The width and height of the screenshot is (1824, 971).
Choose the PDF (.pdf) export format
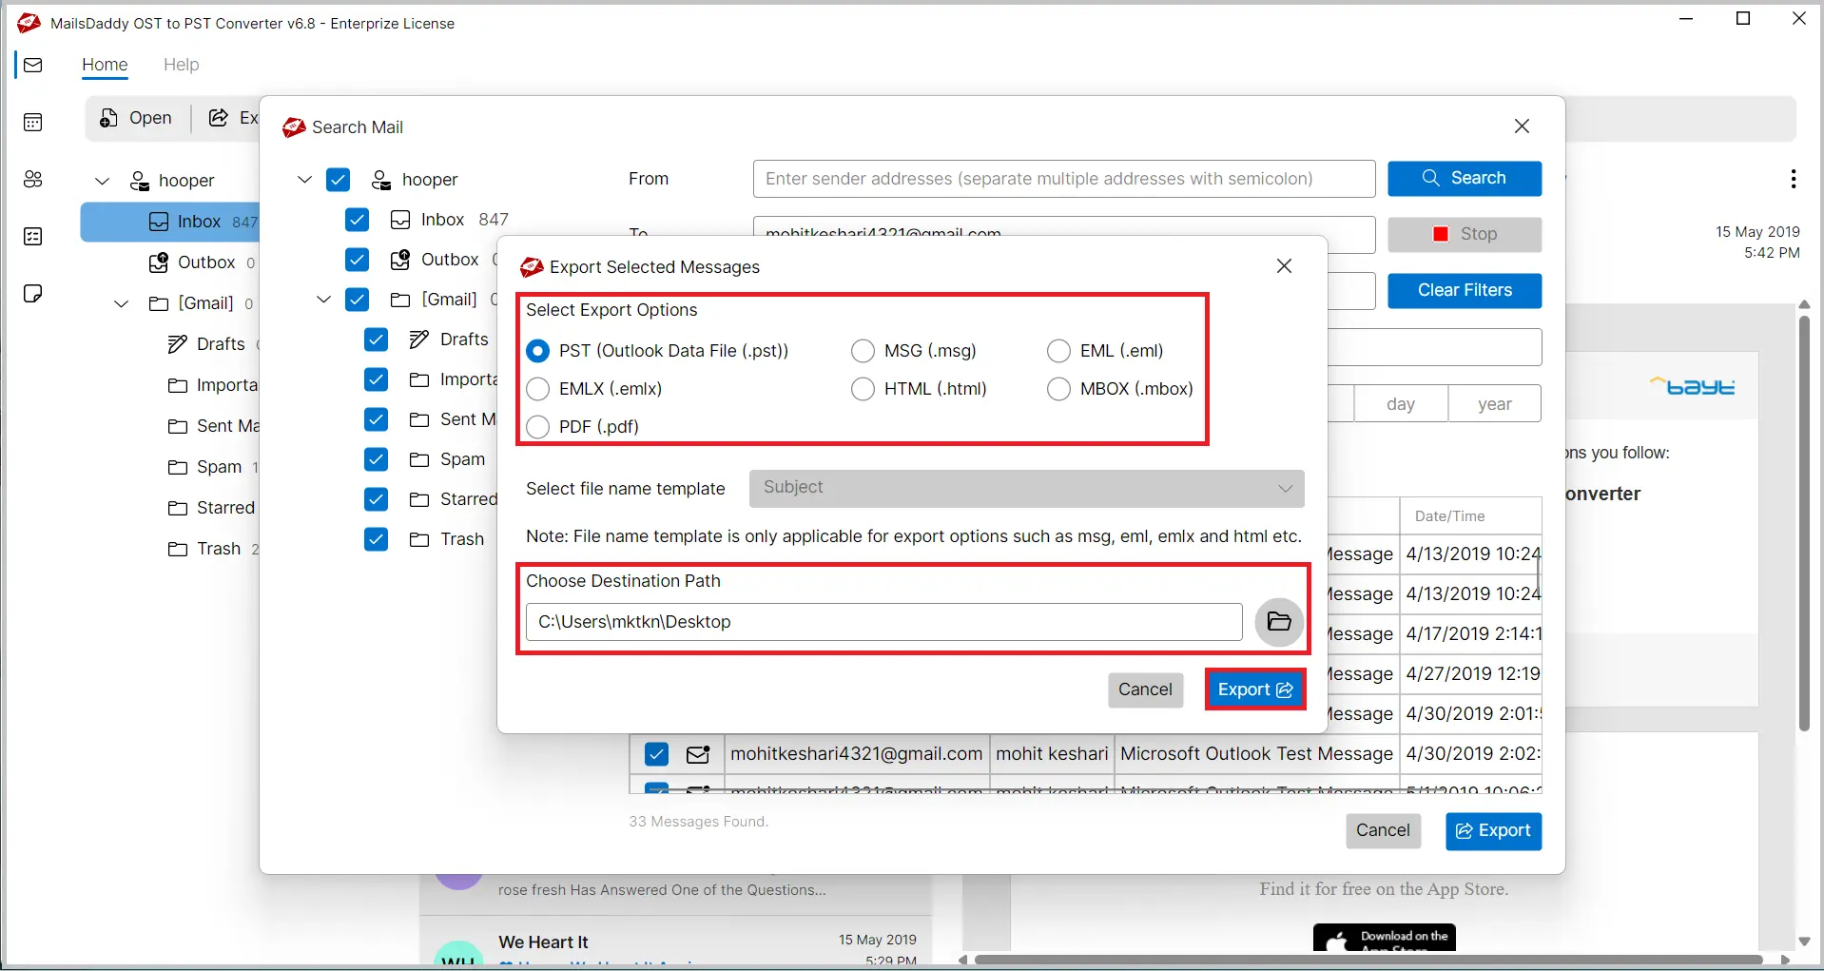coord(538,427)
